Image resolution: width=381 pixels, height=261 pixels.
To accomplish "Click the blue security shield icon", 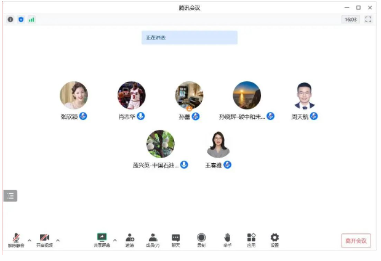I will coord(20,20).
